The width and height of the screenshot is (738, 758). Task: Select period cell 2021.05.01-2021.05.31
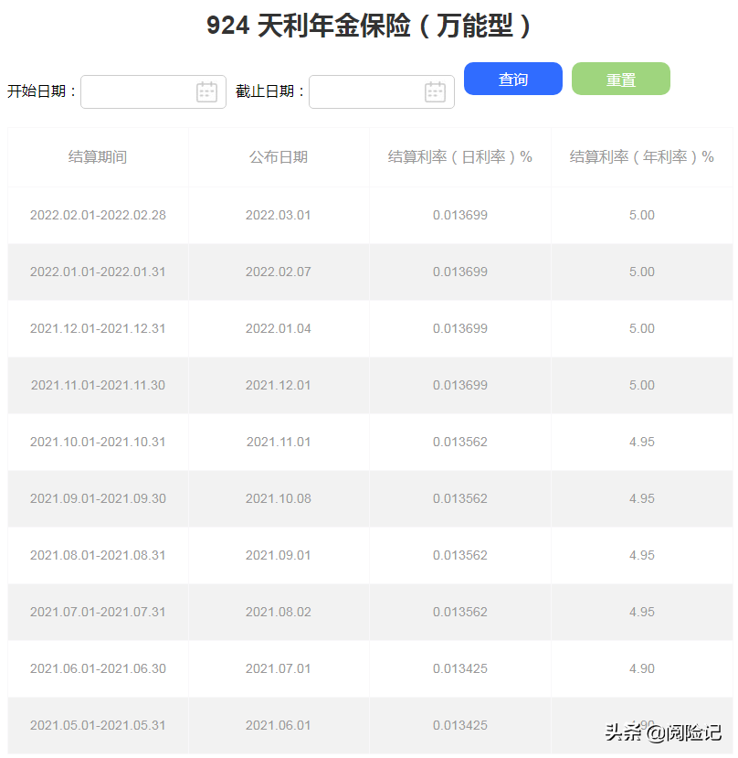pyautogui.click(x=98, y=725)
